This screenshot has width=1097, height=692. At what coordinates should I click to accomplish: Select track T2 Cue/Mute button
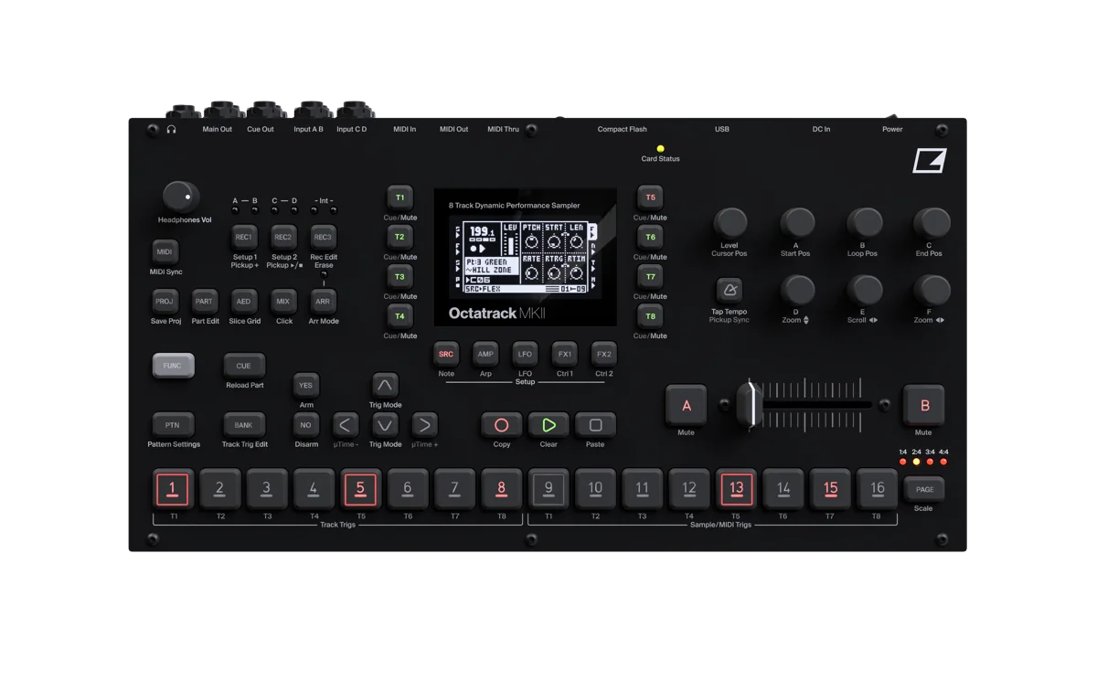coord(399,237)
